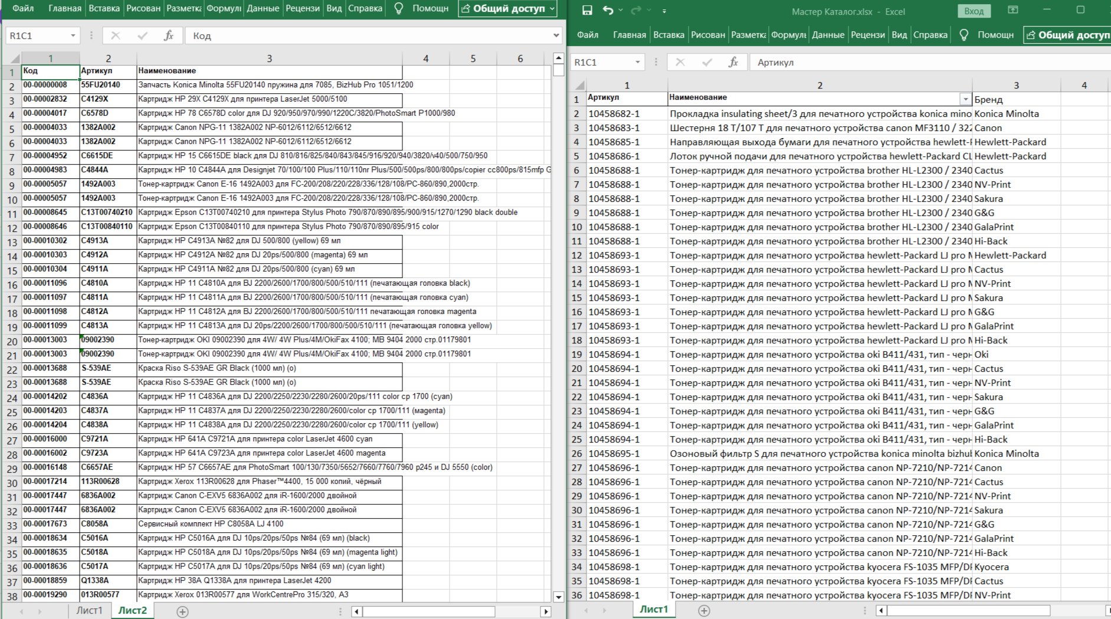This screenshot has width=1111, height=619.
Task: Add a new sheet in the right window
Action: [x=704, y=611]
